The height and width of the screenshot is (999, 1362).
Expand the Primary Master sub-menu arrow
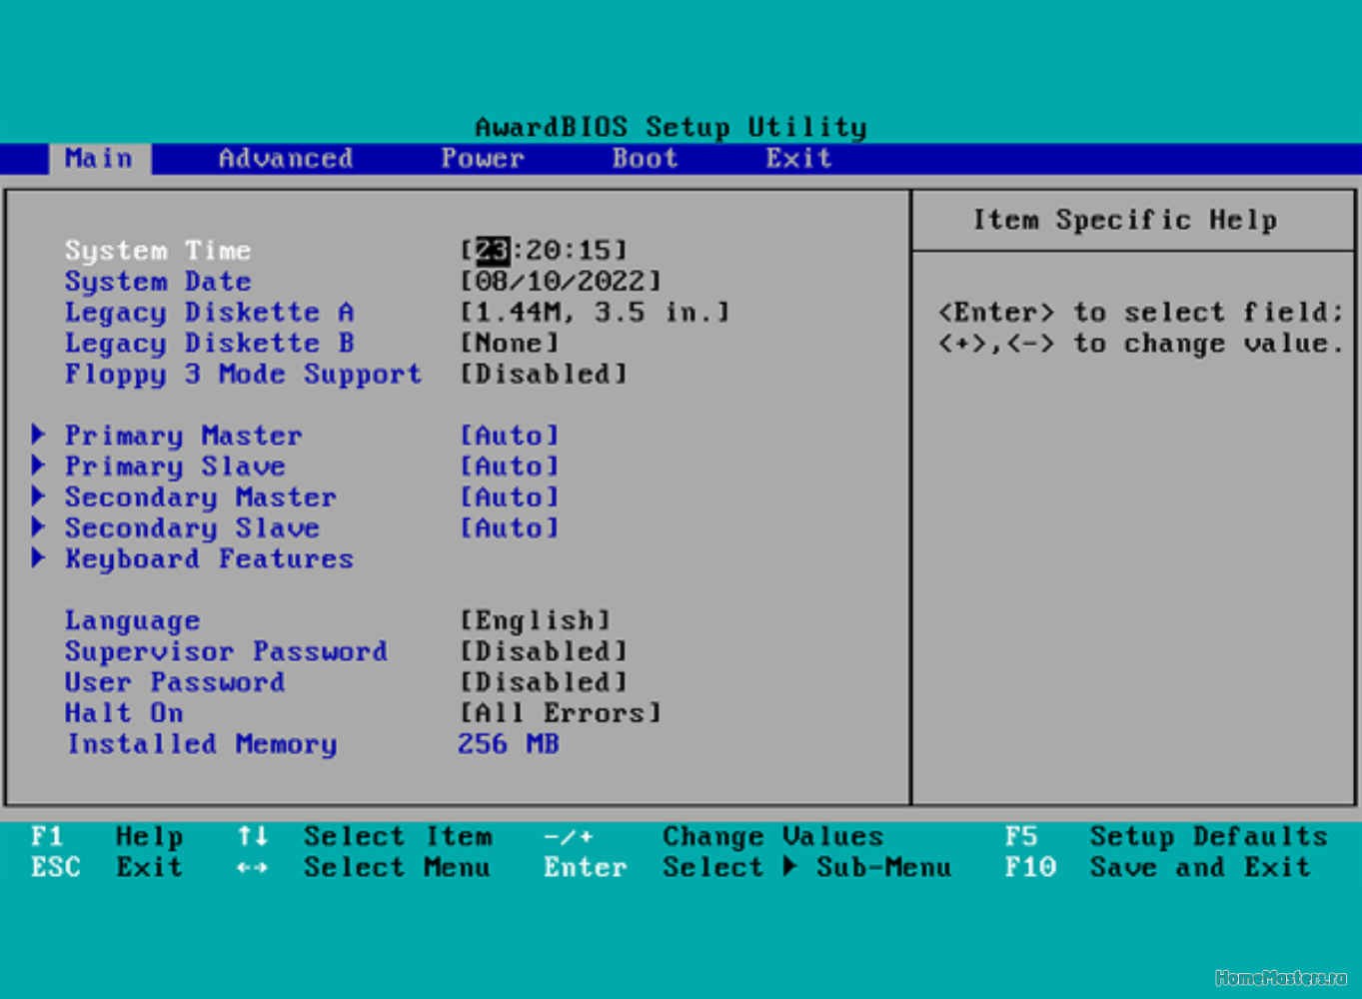(39, 435)
